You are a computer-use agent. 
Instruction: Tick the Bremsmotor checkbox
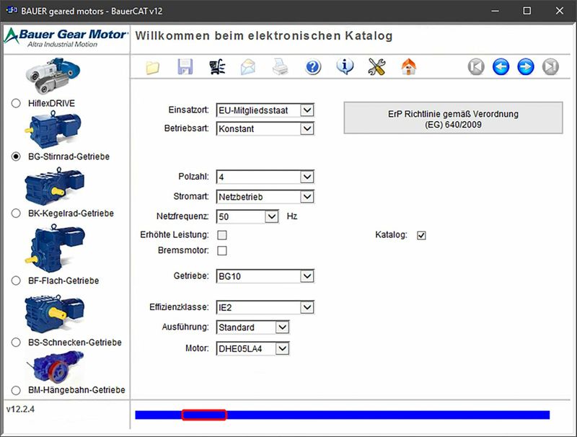pos(222,251)
